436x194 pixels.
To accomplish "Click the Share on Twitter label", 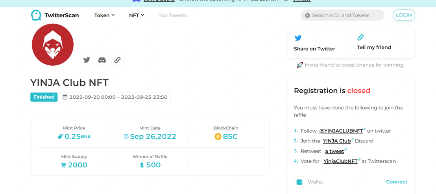I will (314, 49).
